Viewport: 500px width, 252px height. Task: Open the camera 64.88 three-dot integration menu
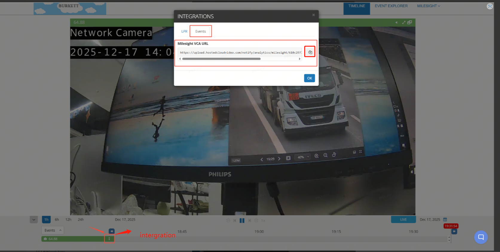point(109,239)
